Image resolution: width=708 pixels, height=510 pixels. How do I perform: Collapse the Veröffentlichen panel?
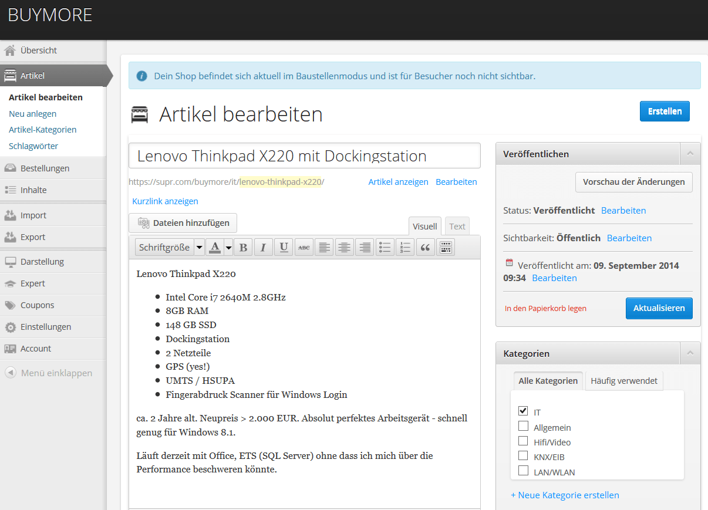(x=690, y=154)
